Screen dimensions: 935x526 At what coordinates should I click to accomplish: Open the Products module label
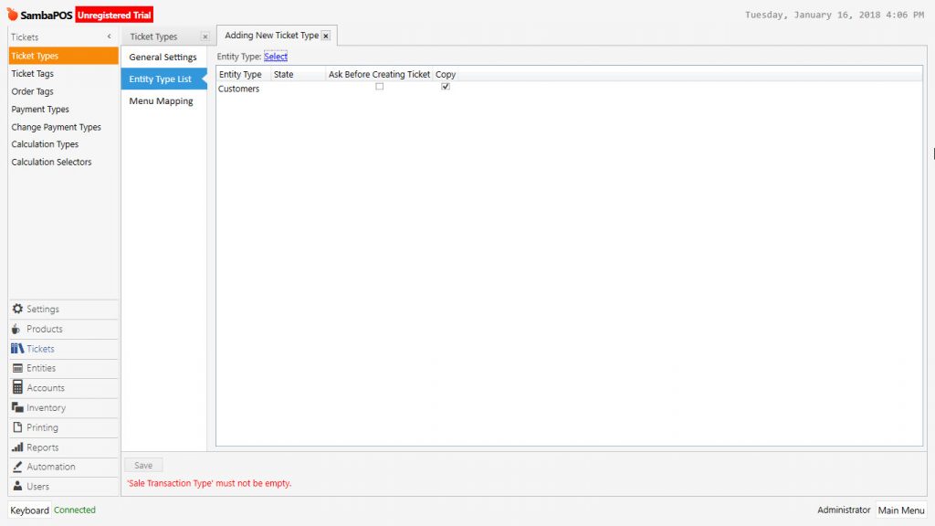pyautogui.click(x=44, y=329)
